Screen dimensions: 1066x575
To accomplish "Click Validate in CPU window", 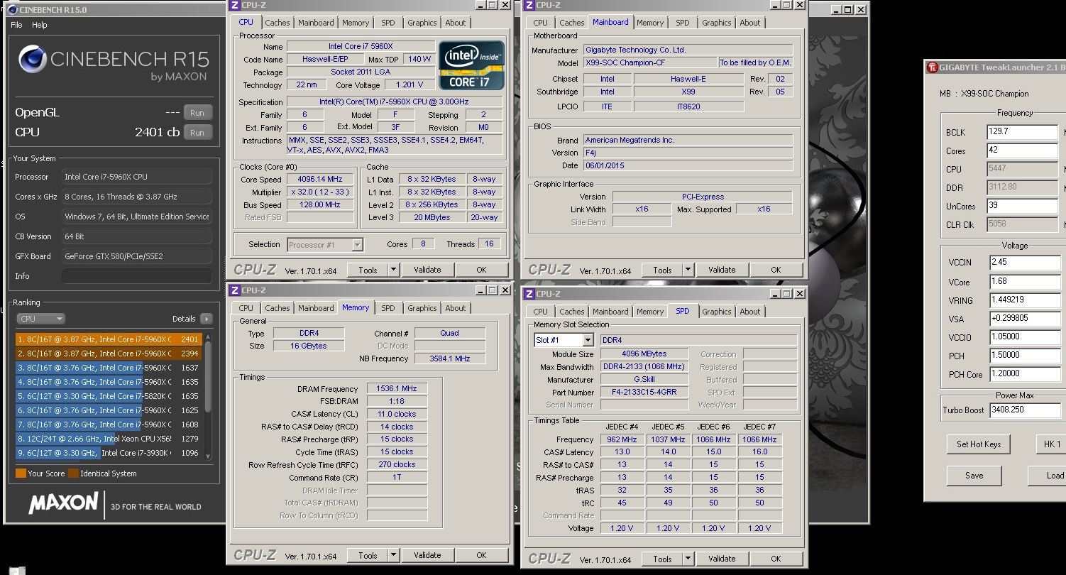I will (427, 270).
